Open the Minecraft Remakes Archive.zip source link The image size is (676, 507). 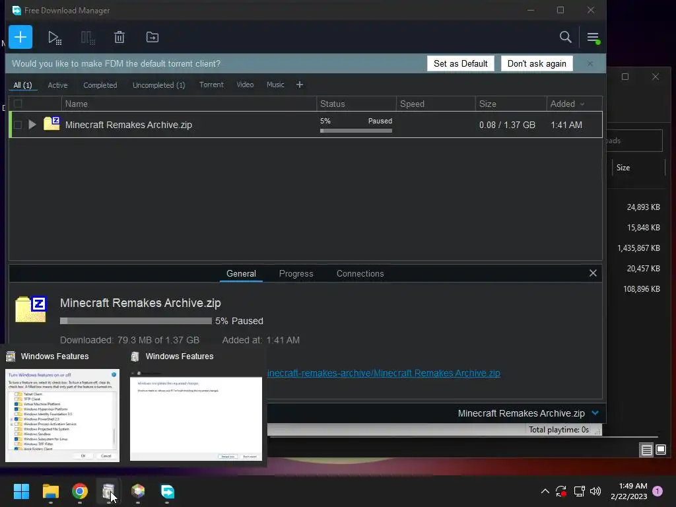(384, 373)
